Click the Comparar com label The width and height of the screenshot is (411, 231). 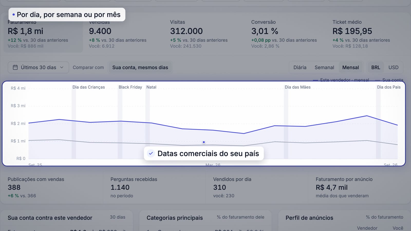[88, 68]
